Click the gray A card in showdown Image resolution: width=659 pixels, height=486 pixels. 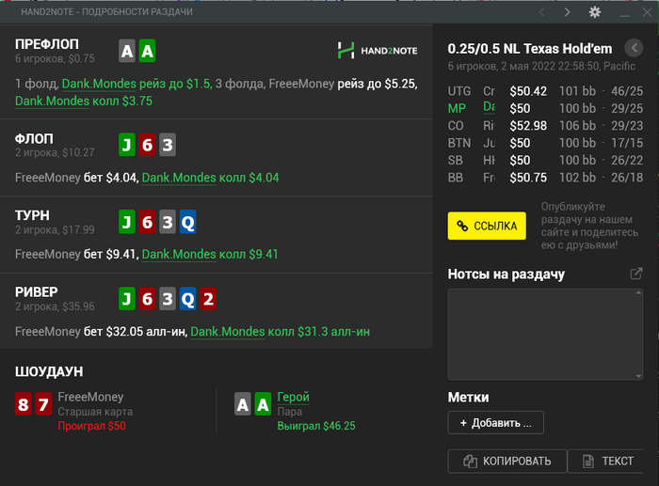coord(243,404)
